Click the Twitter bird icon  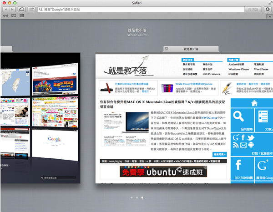click(251, 138)
